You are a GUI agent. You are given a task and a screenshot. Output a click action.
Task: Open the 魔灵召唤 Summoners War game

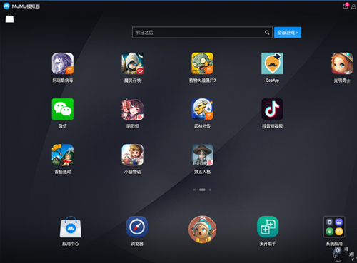tap(133, 63)
